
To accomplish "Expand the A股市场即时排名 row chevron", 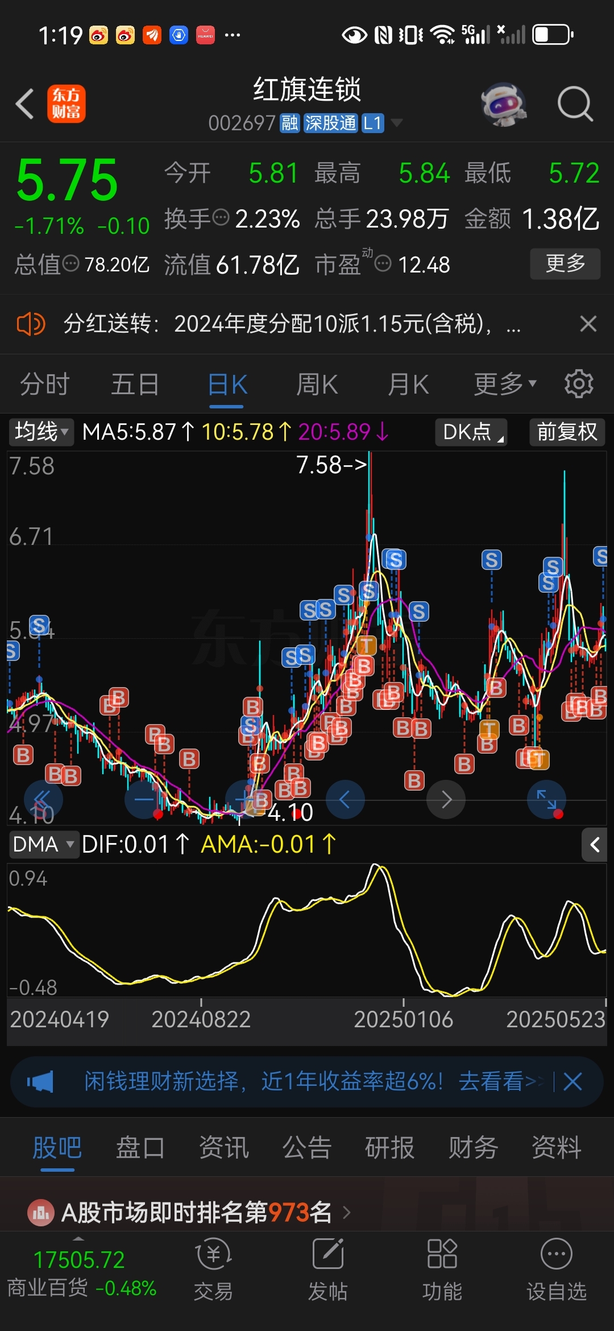I will 347,1213.
